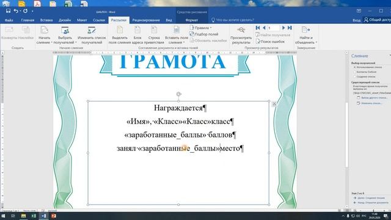Open the Файл tab
This screenshot has width=391, height=220.
(x=9, y=20)
